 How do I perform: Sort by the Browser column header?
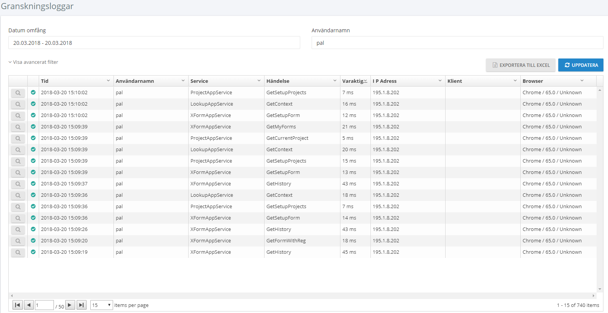click(533, 81)
